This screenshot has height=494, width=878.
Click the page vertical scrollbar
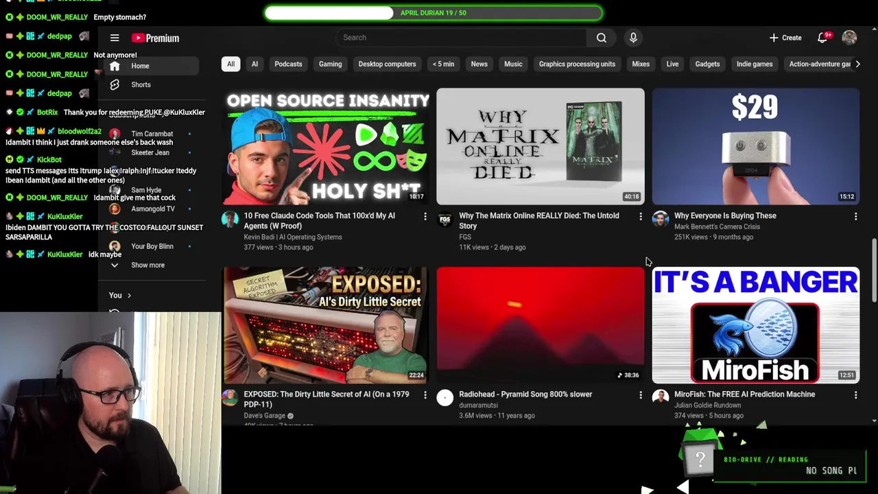874,270
